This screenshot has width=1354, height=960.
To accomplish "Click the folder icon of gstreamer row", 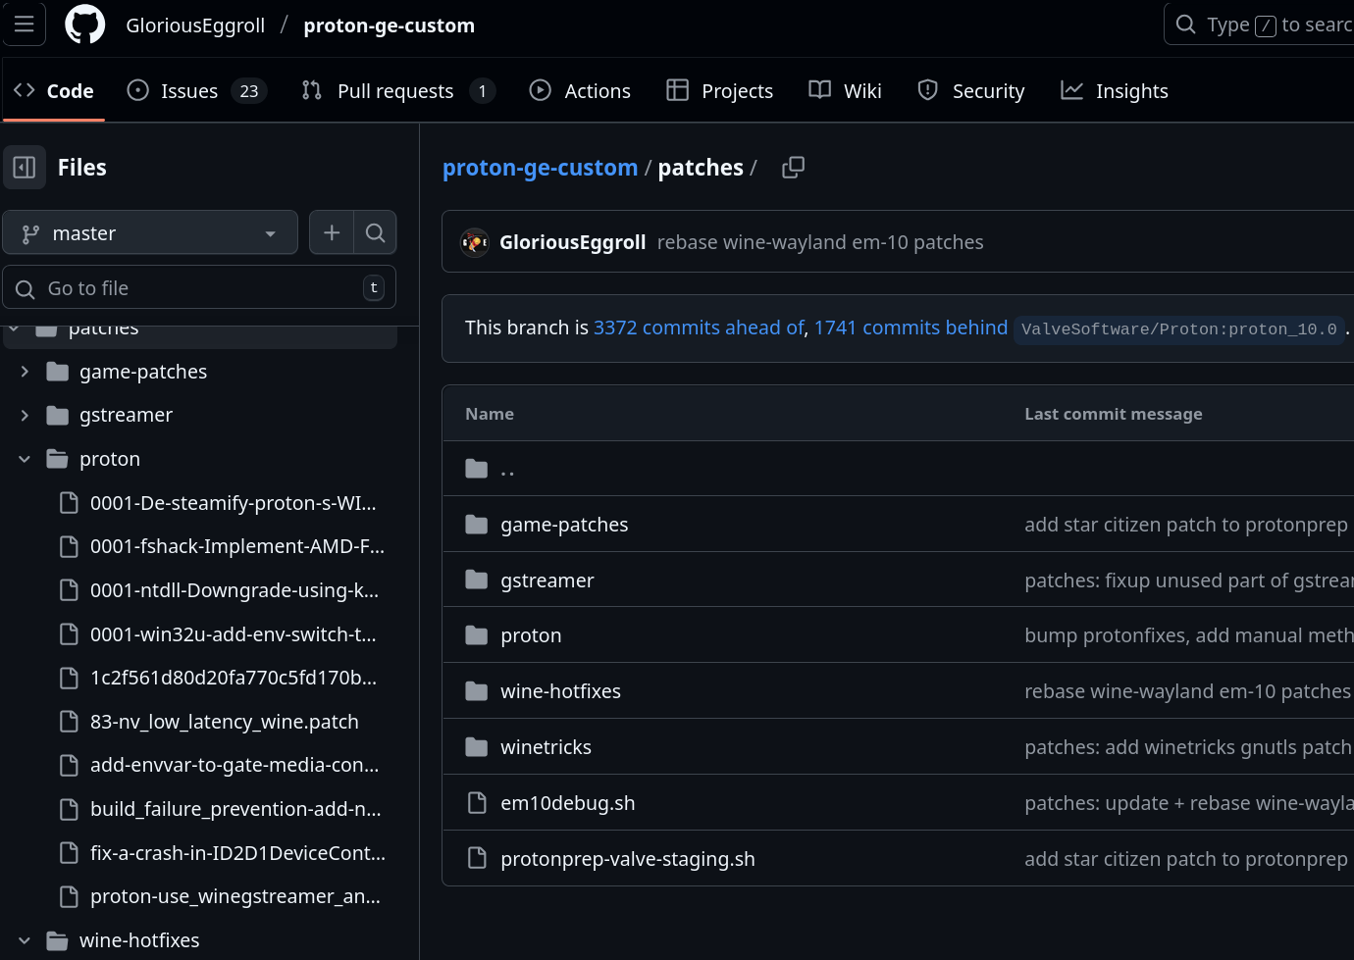I will 477,581.
